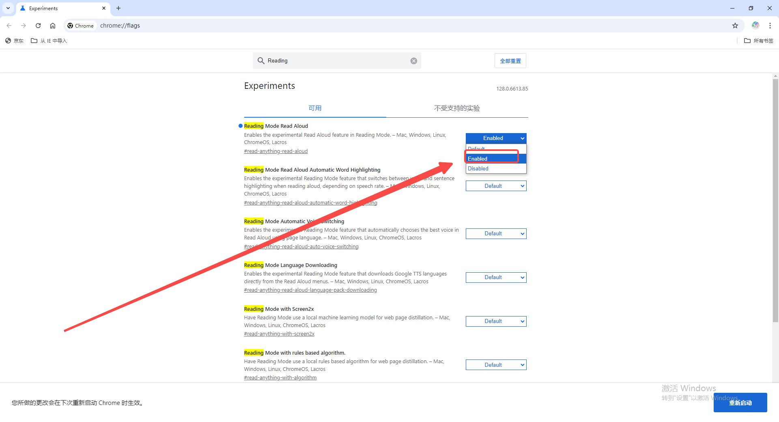Open Automatic Word Highlighting Default dropdown
This screenshot has width=779, height=422.
[496, 186]
